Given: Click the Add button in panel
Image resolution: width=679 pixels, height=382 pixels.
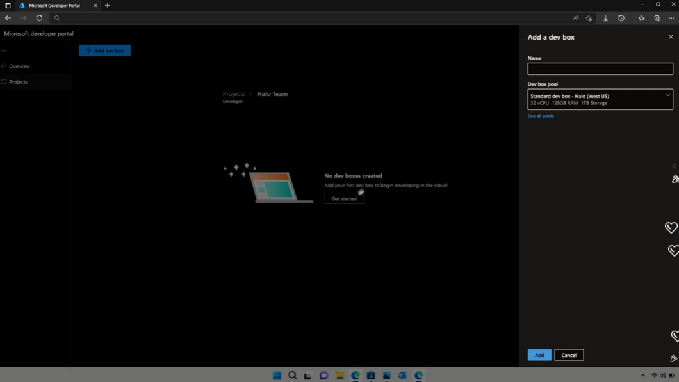Looking at the screenshot, I should (x=539, y=355).
